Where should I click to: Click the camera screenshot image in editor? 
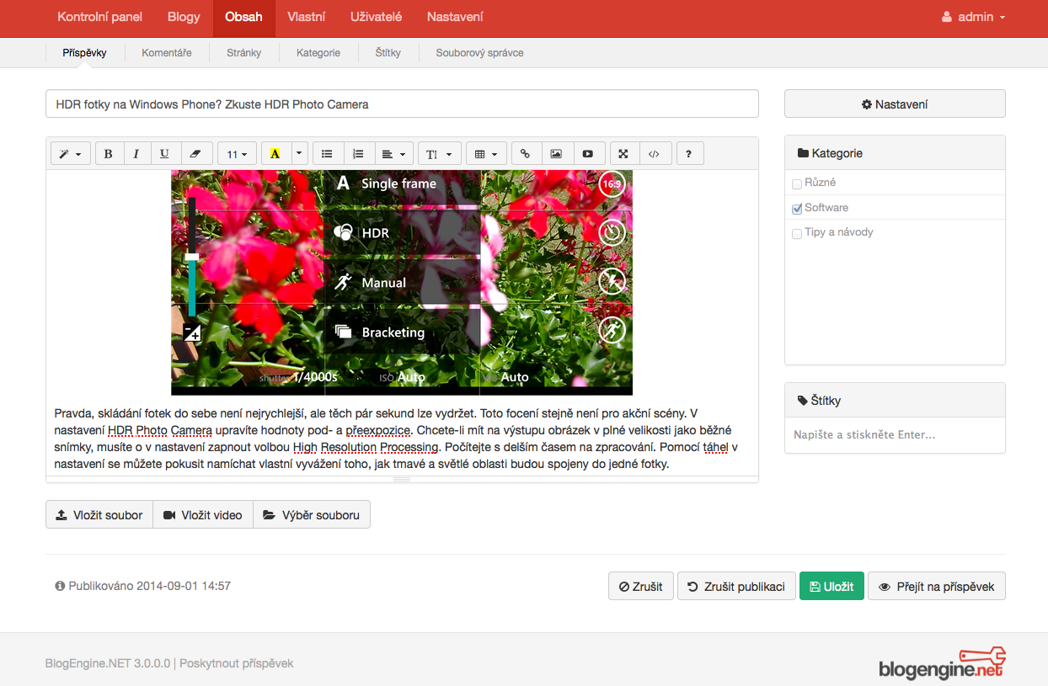(402, 282)
